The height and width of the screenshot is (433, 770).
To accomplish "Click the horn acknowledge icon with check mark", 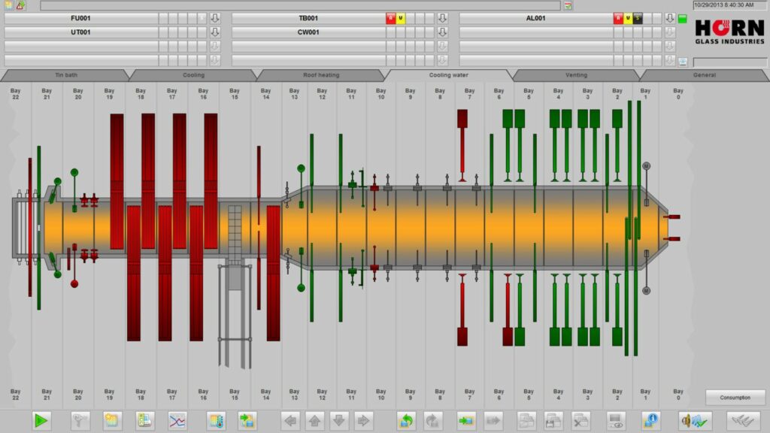I will pos(694,421).
